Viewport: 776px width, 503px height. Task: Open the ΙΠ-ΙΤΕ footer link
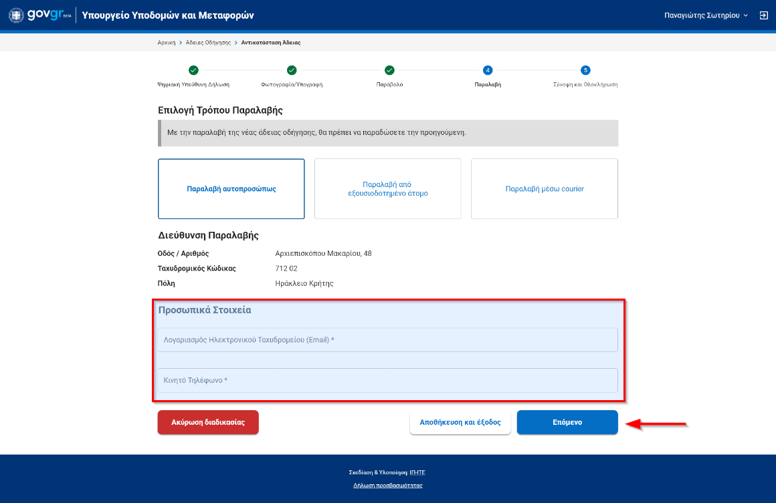(417, 472)
